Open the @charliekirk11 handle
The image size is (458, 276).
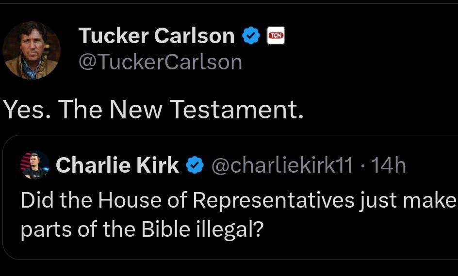coord(283,165)
